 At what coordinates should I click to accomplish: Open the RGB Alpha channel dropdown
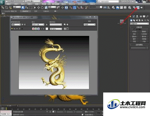(x=56, y=29)
